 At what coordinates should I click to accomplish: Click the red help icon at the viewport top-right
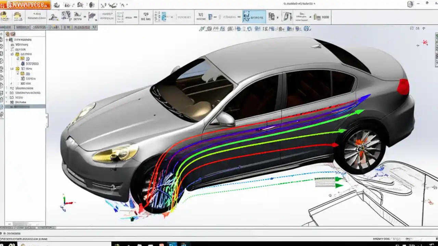[425, 42]
